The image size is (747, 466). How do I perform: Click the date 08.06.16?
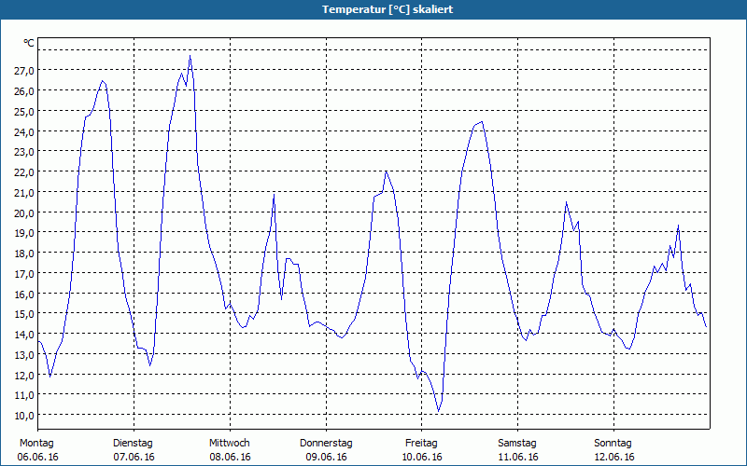(230, 457)
